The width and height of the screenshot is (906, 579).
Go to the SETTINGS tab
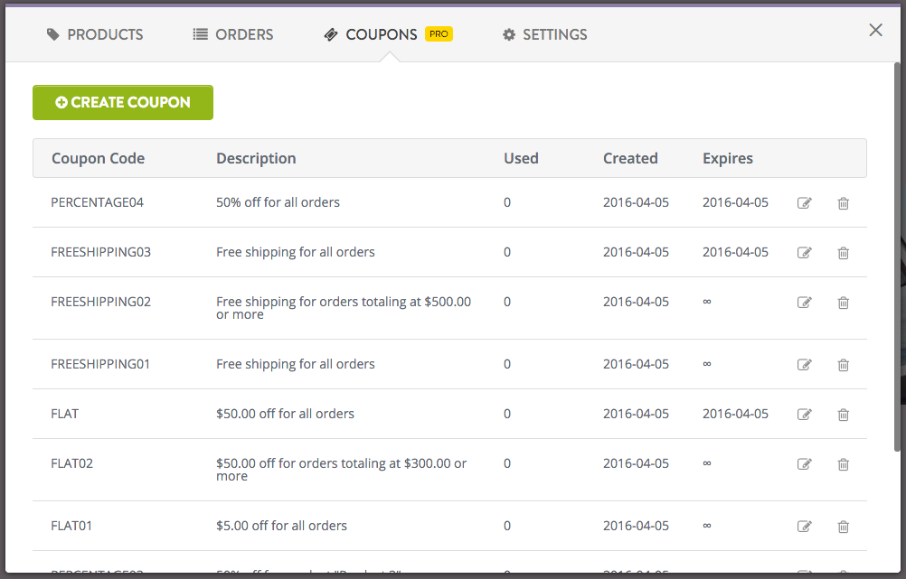point(544,34)
